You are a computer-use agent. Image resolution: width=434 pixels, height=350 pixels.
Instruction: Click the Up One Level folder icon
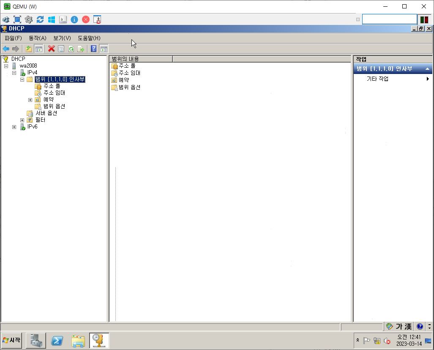click(x=28, y=49)
